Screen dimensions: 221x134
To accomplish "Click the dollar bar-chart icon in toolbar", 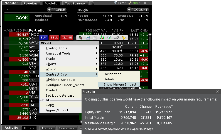I will pos(102,38).
